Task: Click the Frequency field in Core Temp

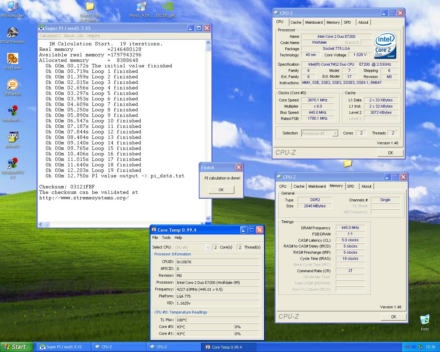Action: 218,289
